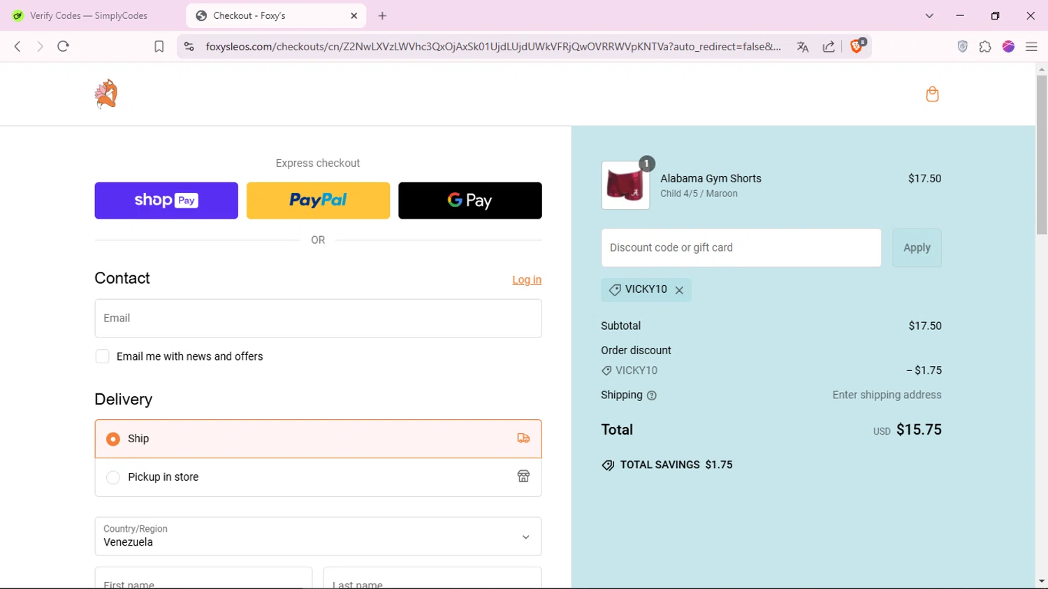
Task: Bookmark this page with the bookmark icon
Action: pyautogui.click(x=159, y=47)
